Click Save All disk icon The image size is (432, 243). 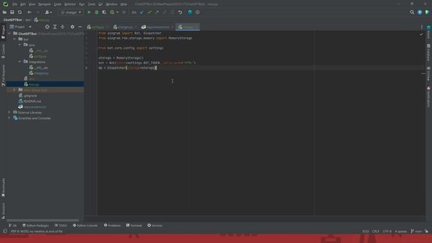pos(12,12)
